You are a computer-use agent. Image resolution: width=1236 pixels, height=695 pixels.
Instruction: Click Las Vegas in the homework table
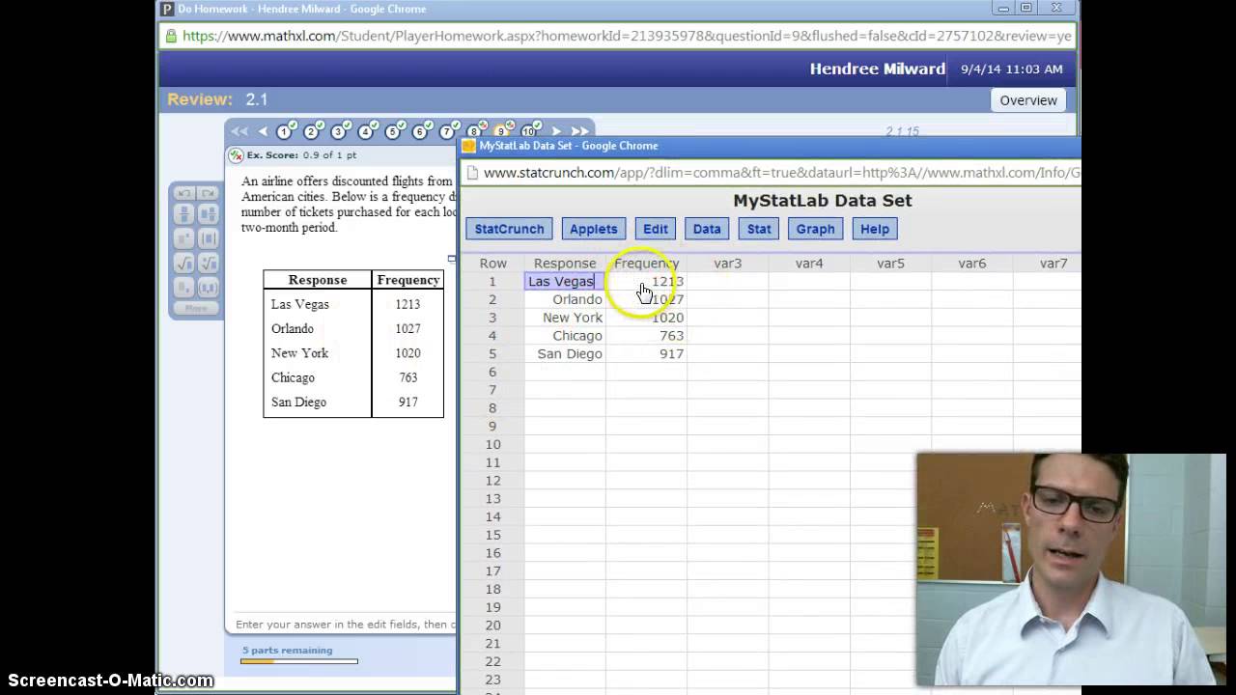pyautogui.click(x=300, y=304)
